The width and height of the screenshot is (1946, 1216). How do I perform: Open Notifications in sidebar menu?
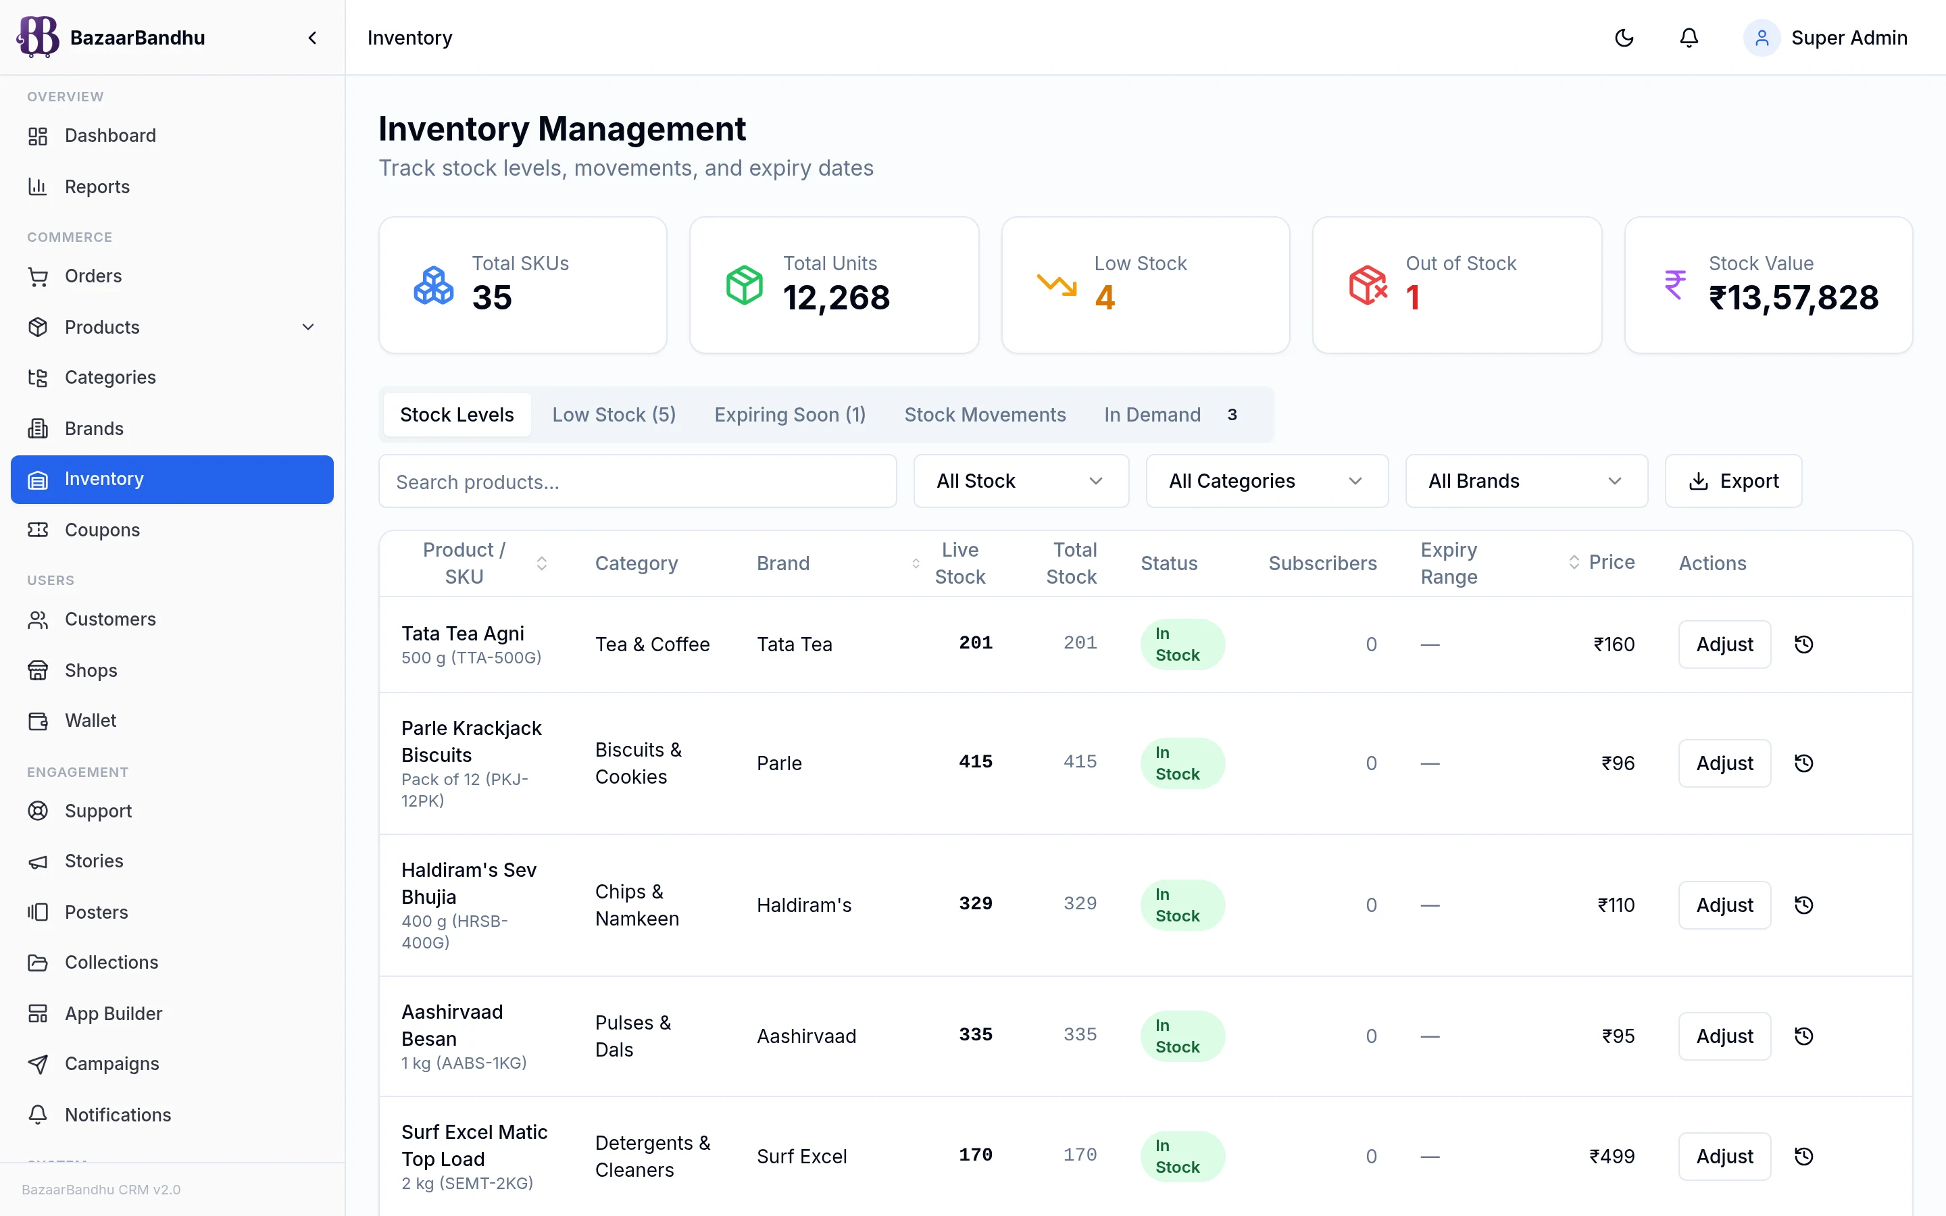172,1115
